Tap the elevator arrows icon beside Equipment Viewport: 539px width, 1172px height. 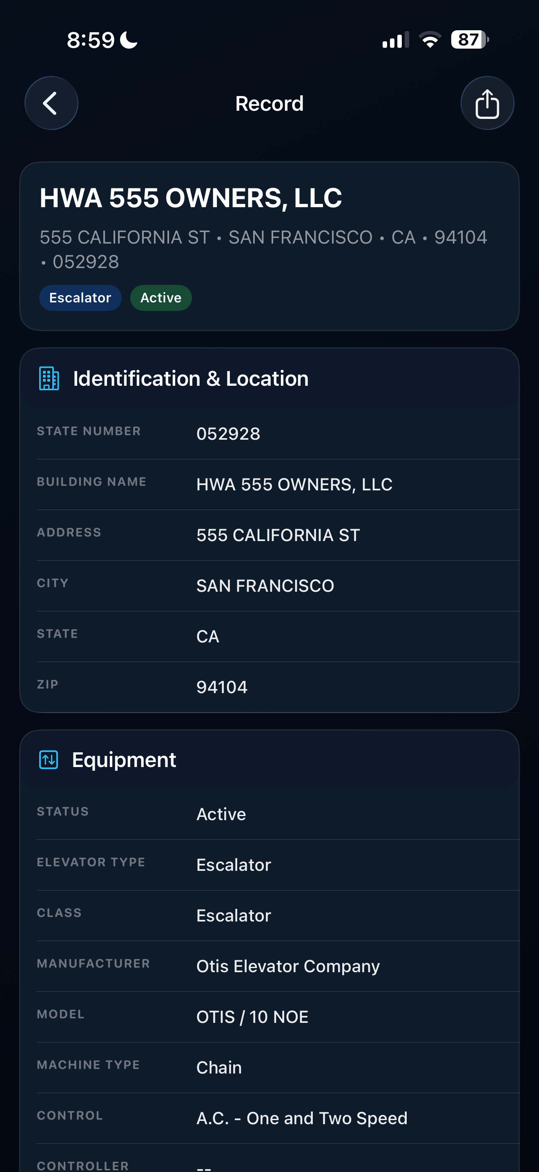tap(49, 760)
